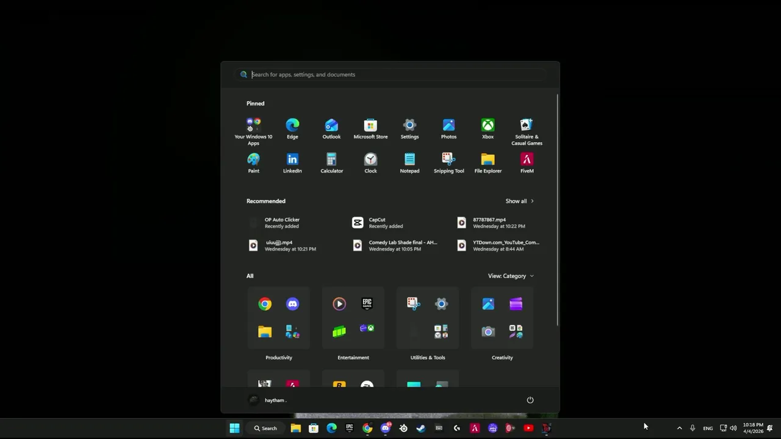Screen dimensions: 781x439
Task: Open Comedy Lab Shade final recommended file
Action: click(395, 245)
